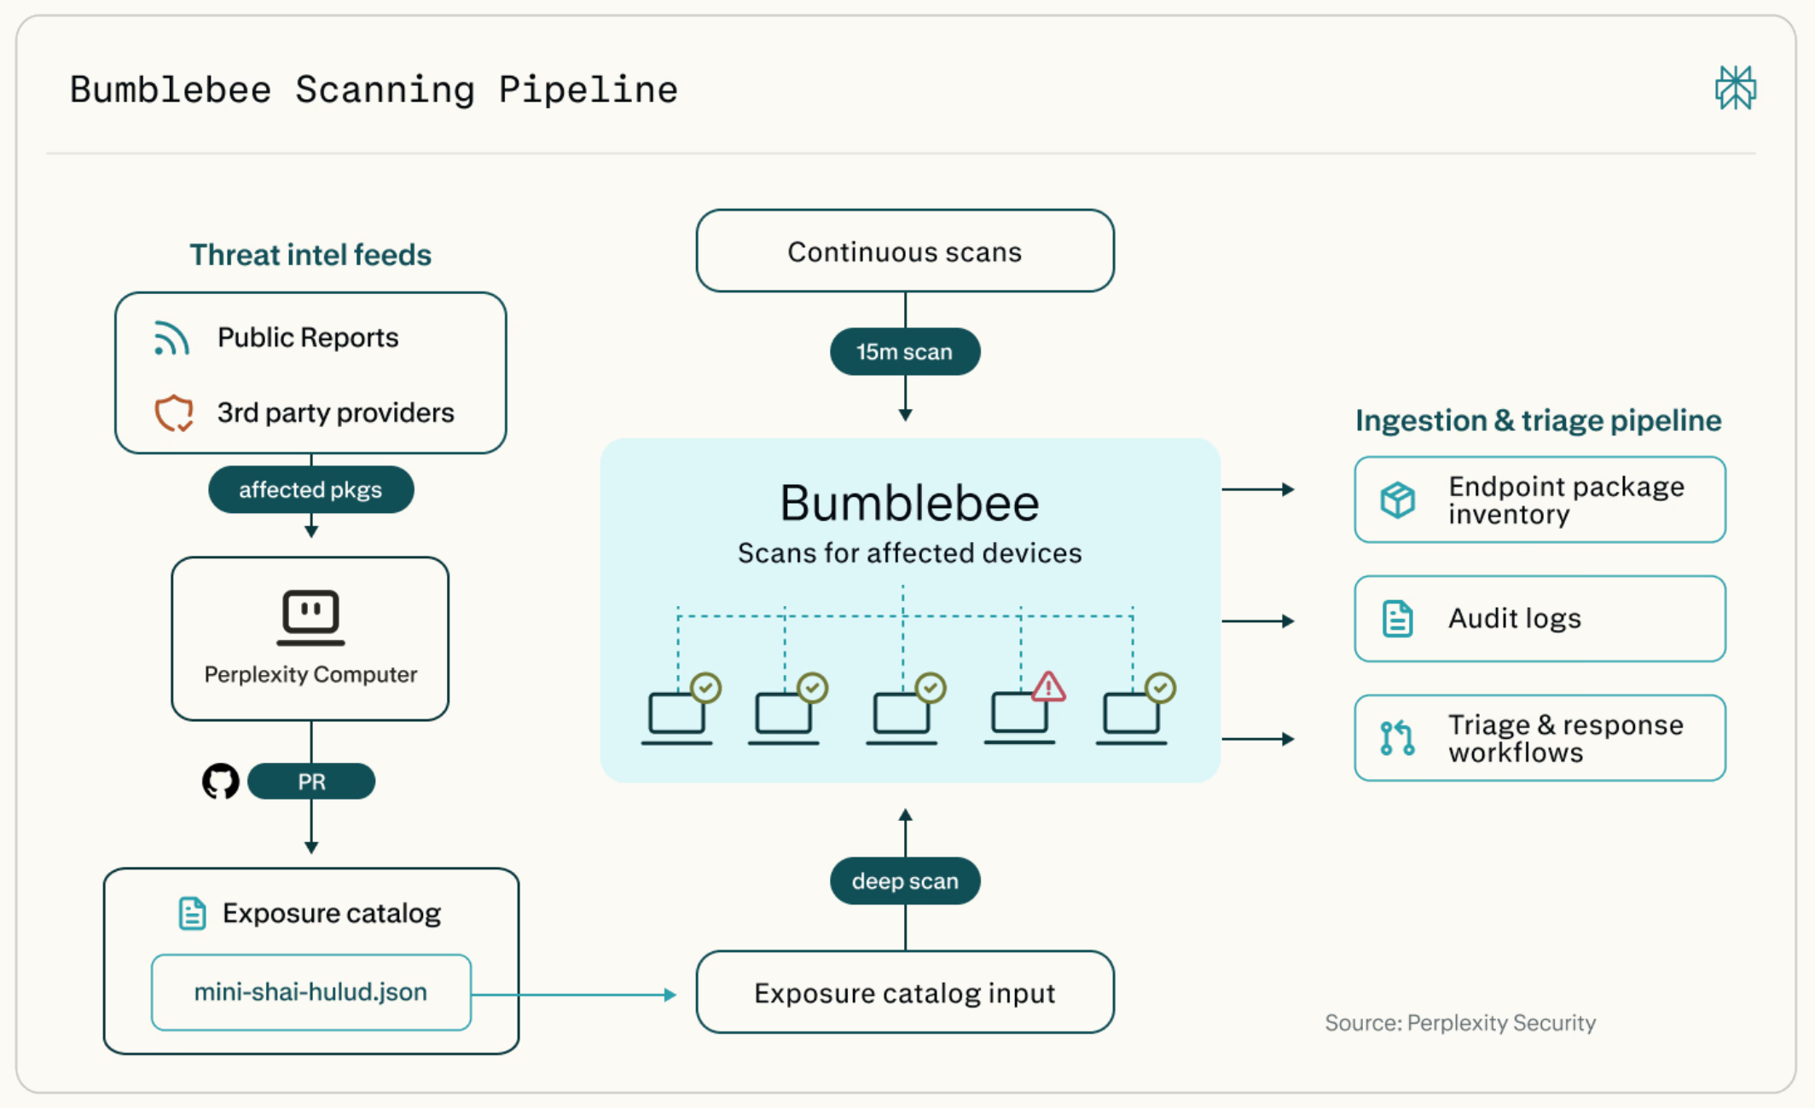Click the affected pkgs pill
Viewport: 1815px width, 1108px height.
pyautogui.click(x=311, y=490)
